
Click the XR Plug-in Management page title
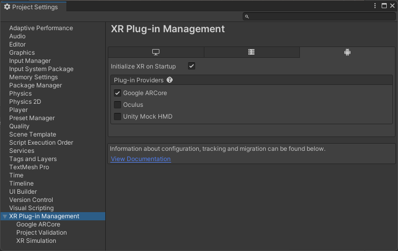point(168,29)
